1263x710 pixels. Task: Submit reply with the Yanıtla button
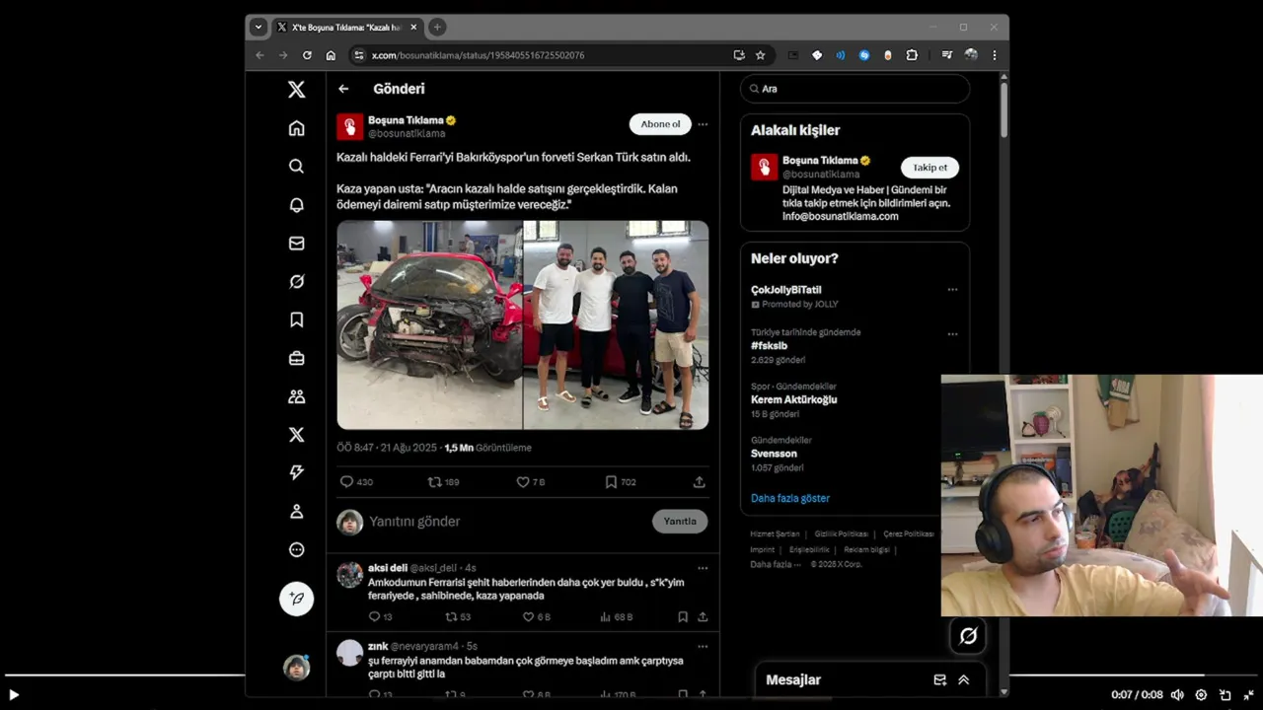point(680,522)
